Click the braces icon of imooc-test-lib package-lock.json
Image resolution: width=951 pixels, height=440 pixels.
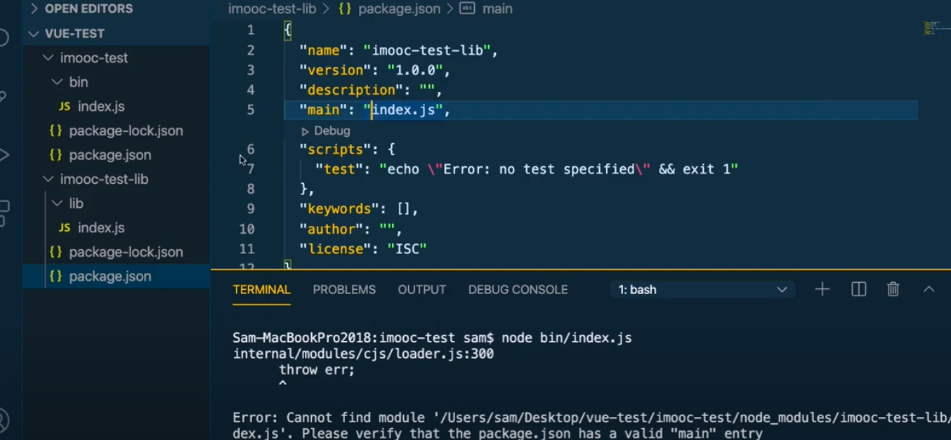55,252
